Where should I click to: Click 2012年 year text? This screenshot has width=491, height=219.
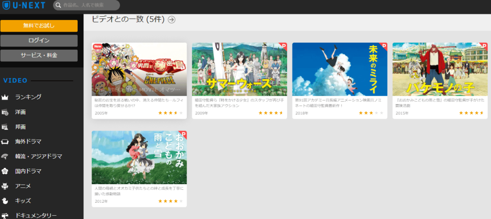coord(101,201)
